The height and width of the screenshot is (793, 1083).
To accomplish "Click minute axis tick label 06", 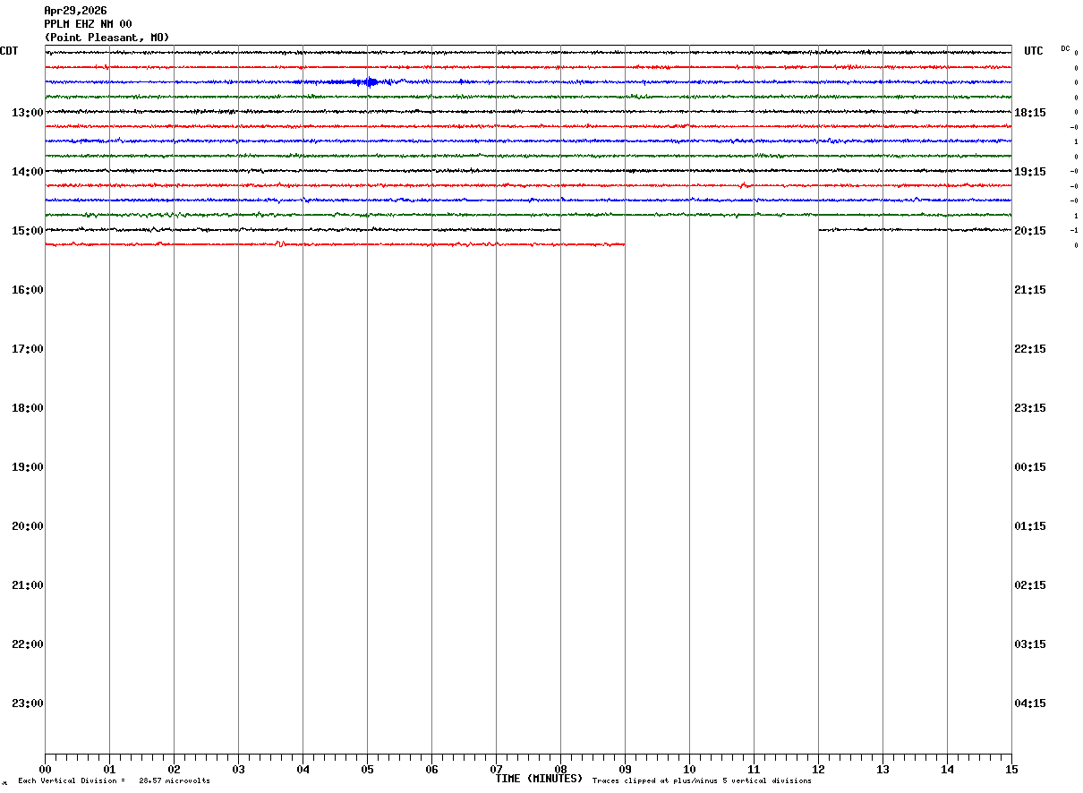I will [x=431, y=769].
